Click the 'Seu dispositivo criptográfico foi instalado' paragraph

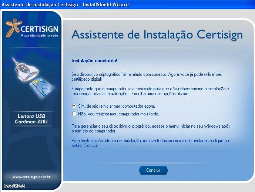pyautogui.click(x=147, y=77)
